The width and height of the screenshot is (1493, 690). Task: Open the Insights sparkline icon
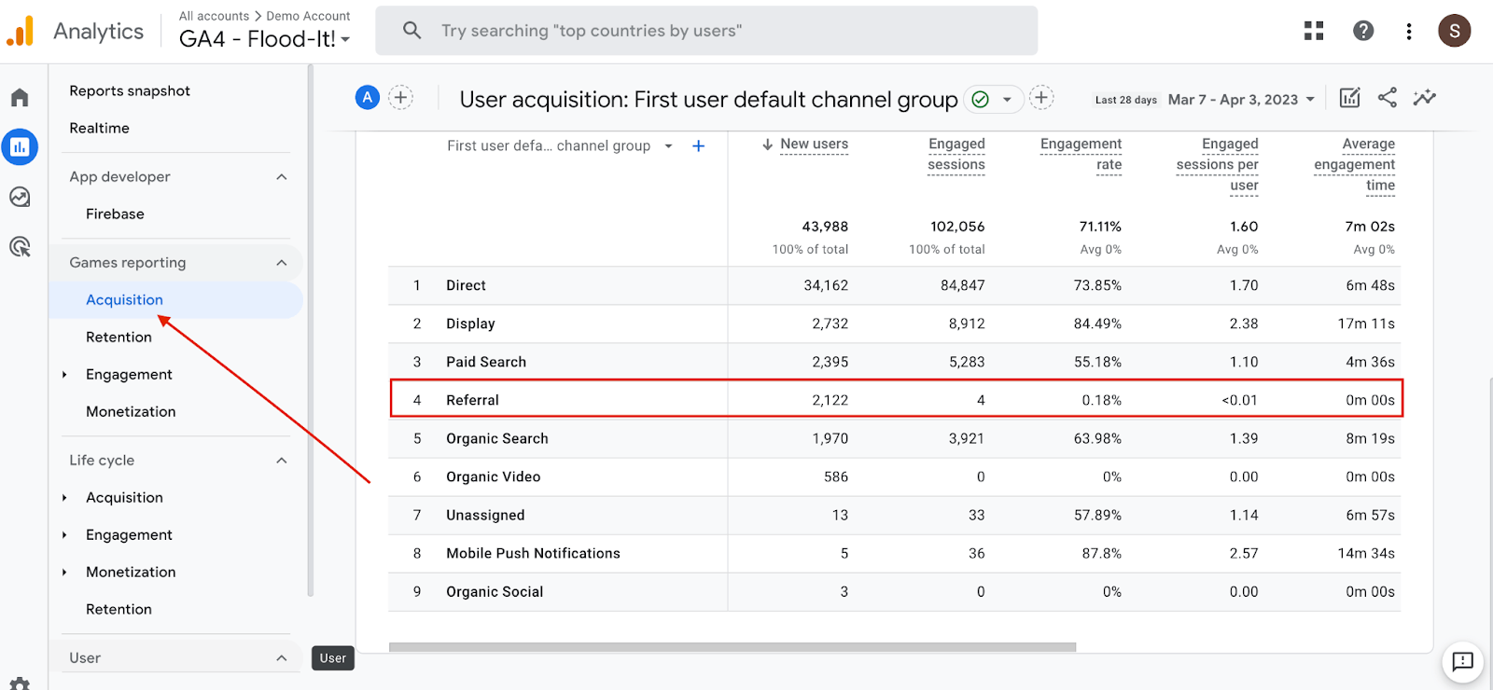pos(1424,98)
